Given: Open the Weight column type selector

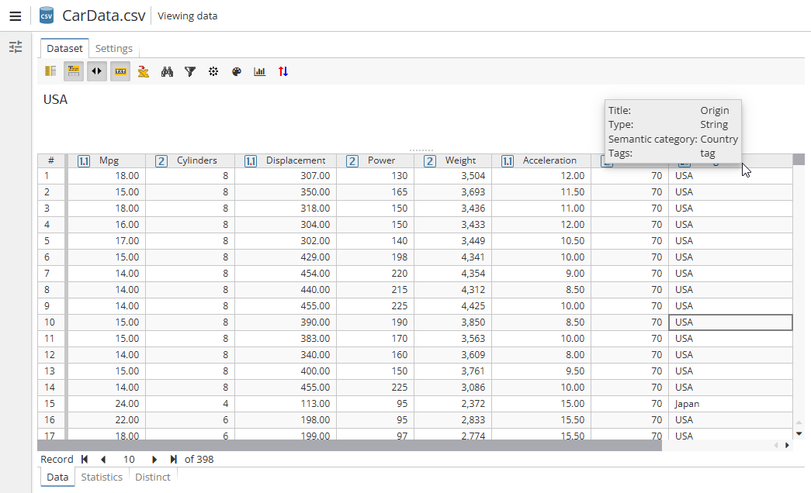Looking at the screenshot, I should [429, 160].
